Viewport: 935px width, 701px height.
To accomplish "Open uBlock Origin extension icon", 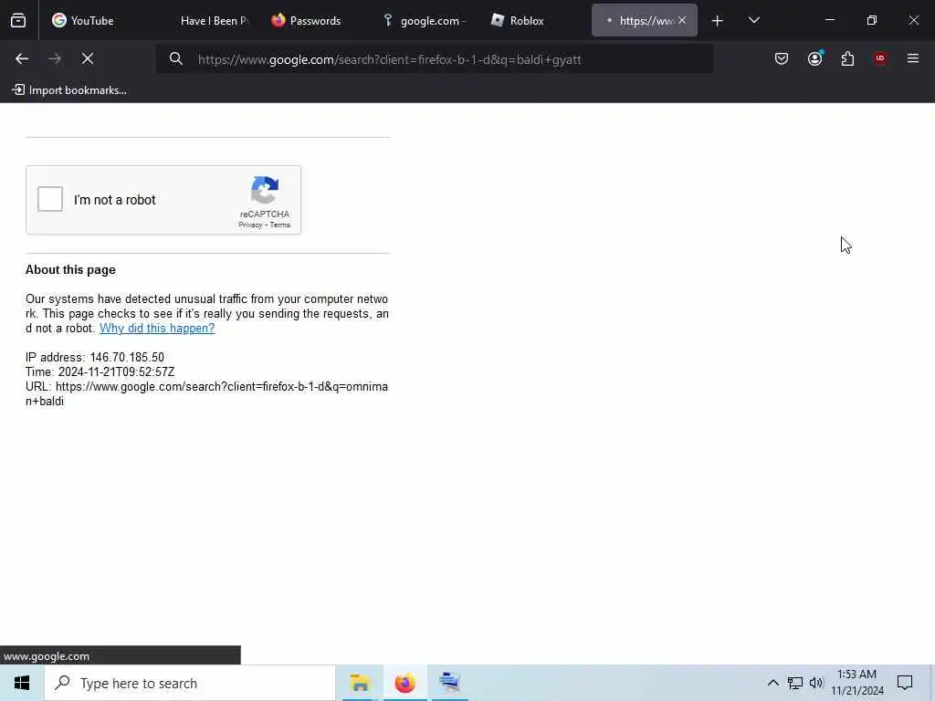I will pyautogui.click(x=880, y=58).
